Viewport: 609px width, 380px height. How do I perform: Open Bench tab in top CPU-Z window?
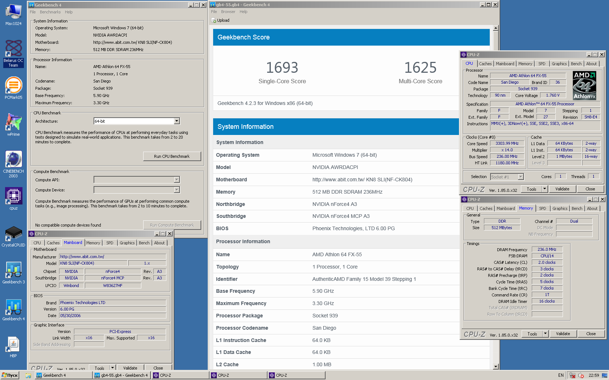[x=576, y=64]
